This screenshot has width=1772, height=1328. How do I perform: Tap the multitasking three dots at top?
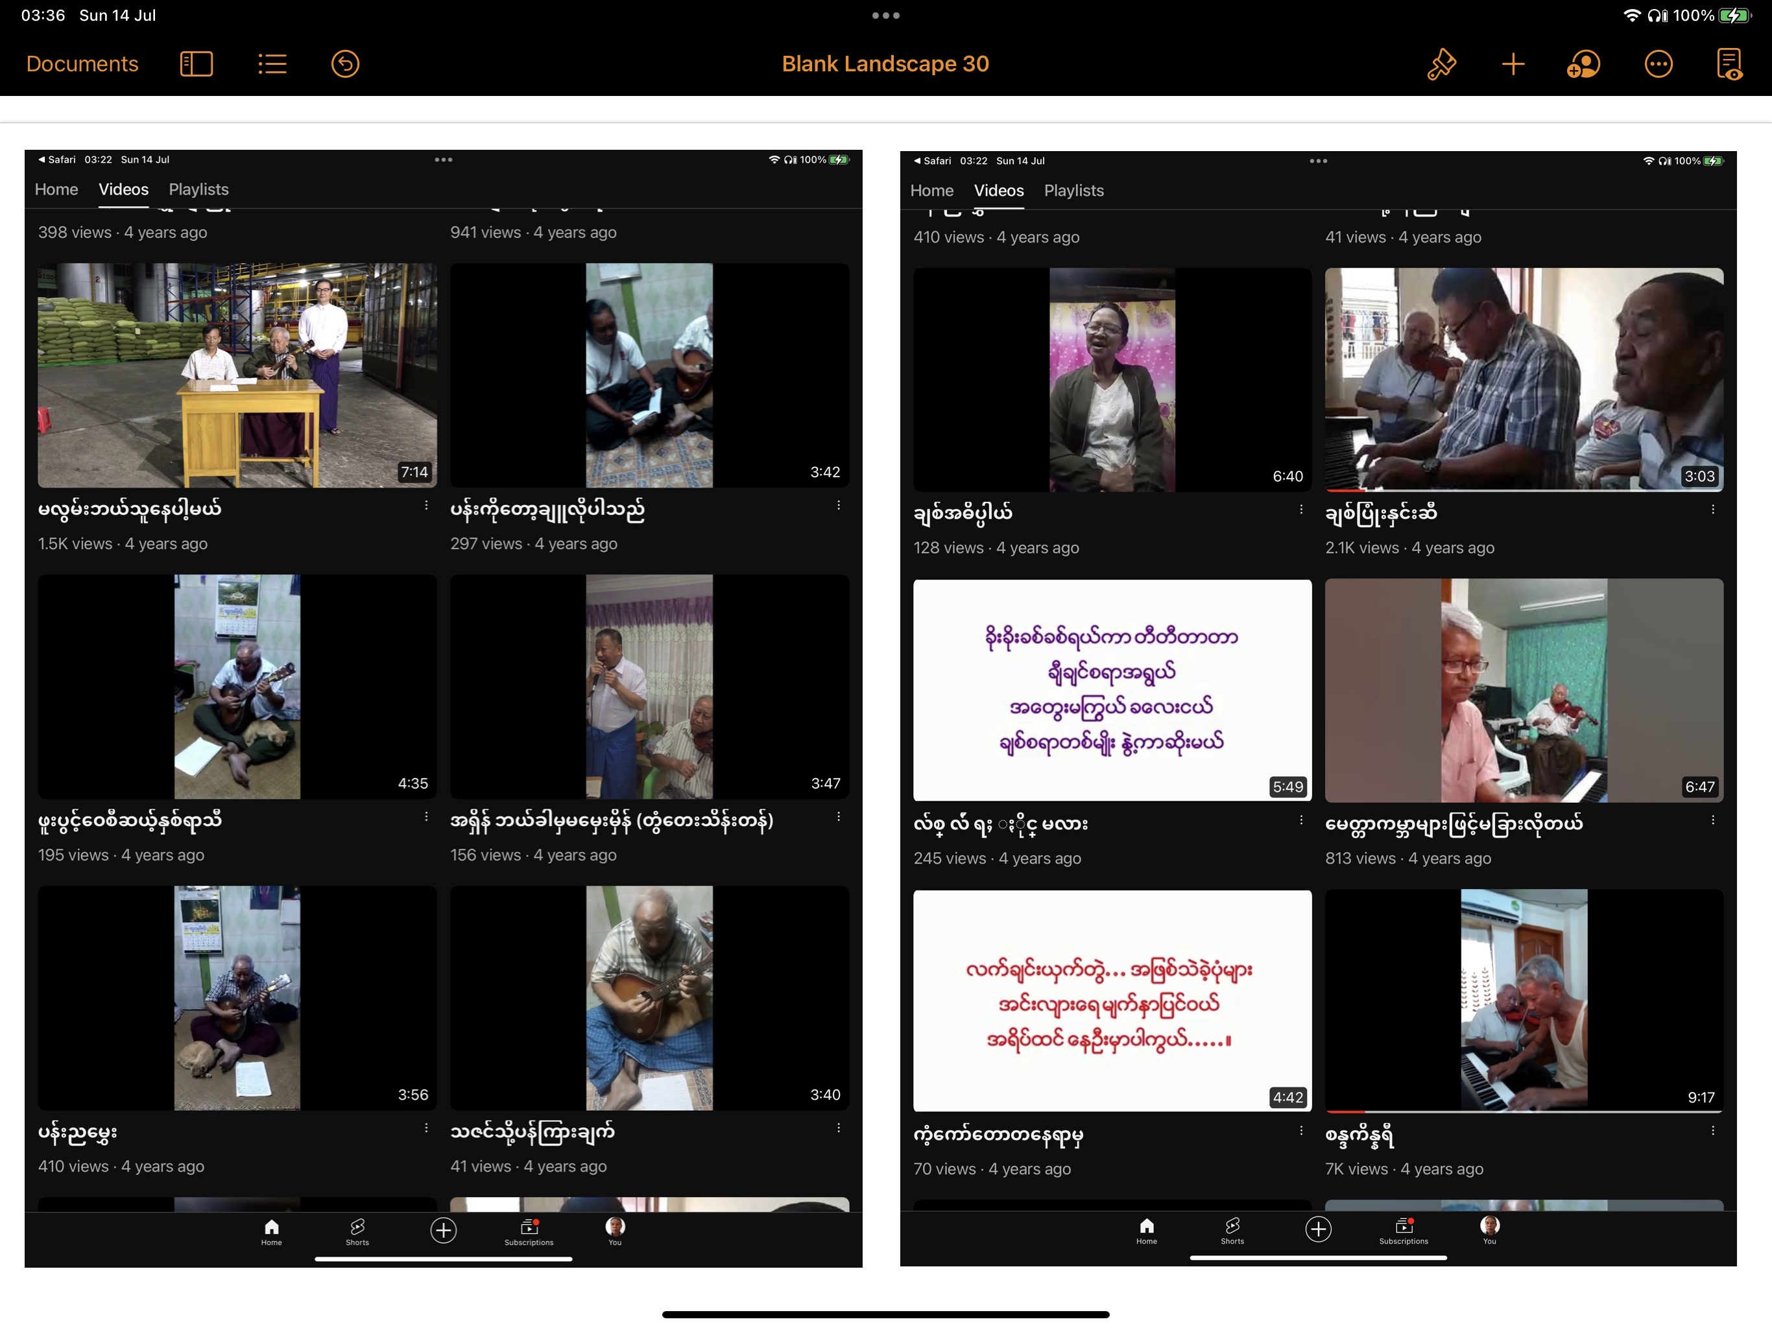pos(885,15)
